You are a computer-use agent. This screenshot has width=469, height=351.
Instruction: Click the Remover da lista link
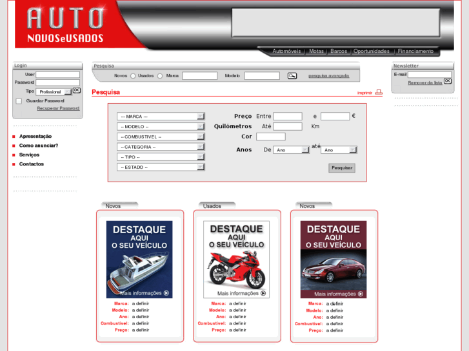coord(425,82)
